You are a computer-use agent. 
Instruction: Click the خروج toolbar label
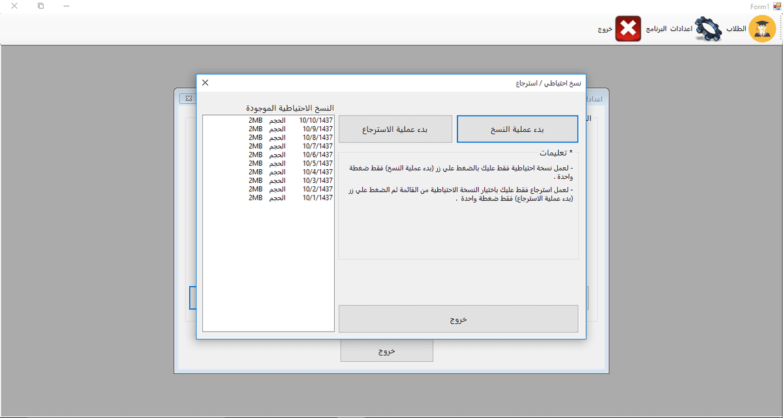pyautogui.click(x=605, y=30)
